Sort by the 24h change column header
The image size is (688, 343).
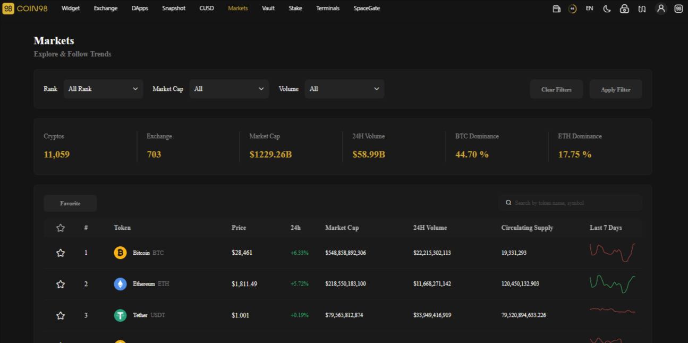coord(295,228)
